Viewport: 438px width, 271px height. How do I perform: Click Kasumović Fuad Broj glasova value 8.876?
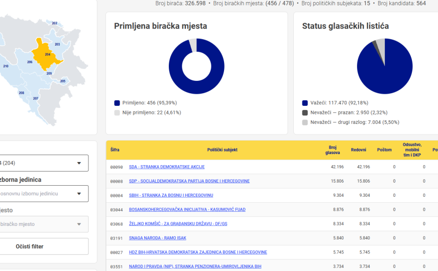click(338, 210)
